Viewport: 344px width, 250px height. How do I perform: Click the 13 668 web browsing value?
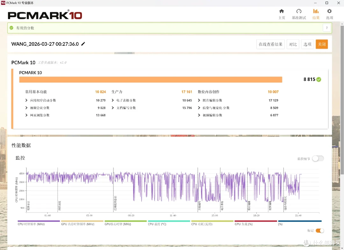tap(101, 115)
